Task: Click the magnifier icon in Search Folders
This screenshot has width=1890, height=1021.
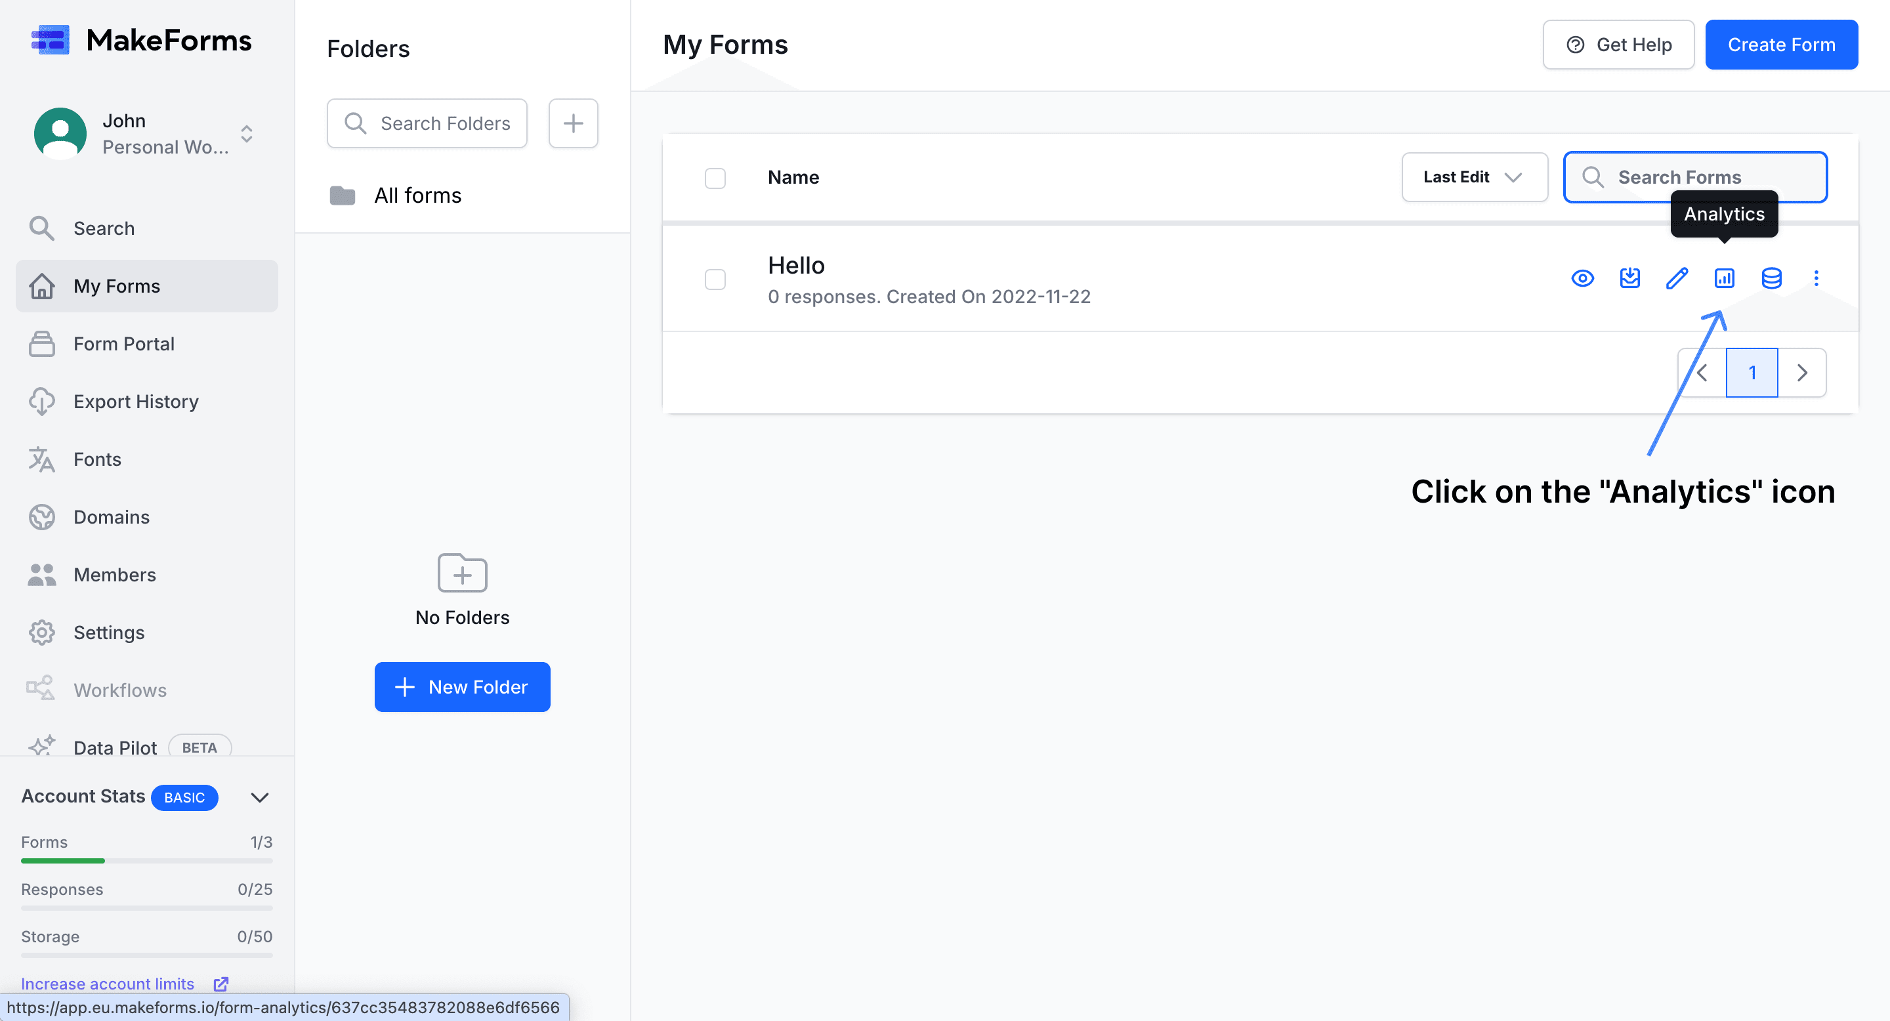Action: pos(355,123)
